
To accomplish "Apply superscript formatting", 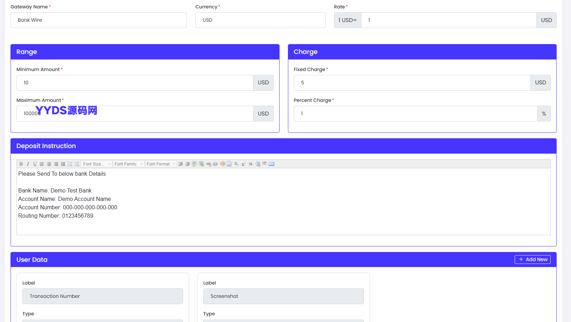I will pyautogui.click(x=244, y=164).
